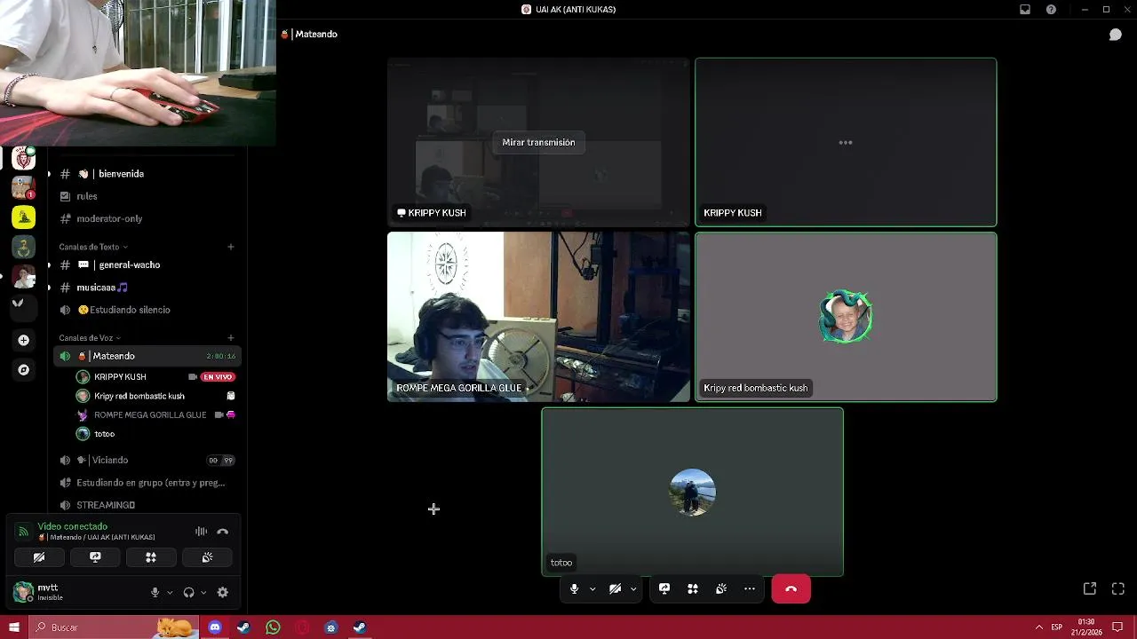Open microphone options chevron in call bar
This screenshot has width=1137, height=639.
tap(592, 589)
